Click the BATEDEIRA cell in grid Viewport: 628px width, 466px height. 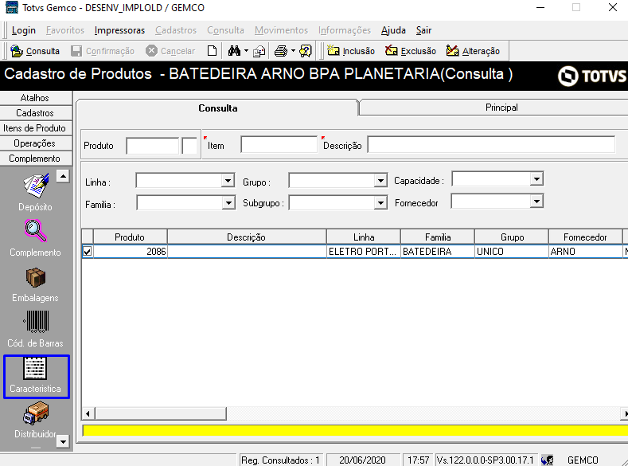437,252
